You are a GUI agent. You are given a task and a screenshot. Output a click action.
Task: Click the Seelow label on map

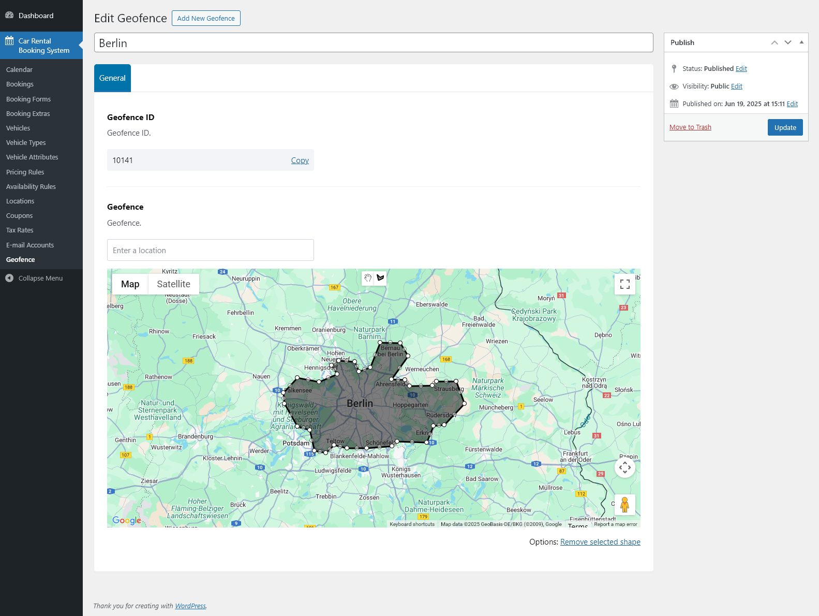click(x=543, y=400)
